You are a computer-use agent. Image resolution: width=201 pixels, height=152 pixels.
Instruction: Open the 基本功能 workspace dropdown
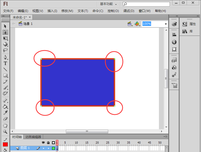click(x=108, y=4)
